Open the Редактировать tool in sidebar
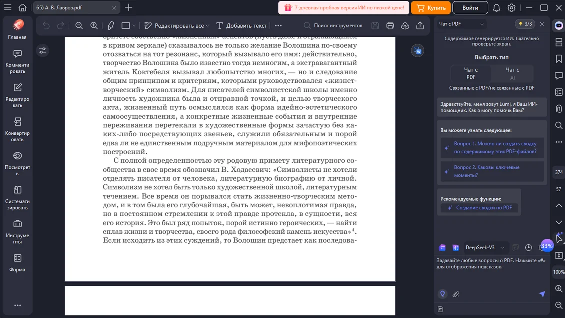Screen dimensions: 565x318 (x=17, y=95)
